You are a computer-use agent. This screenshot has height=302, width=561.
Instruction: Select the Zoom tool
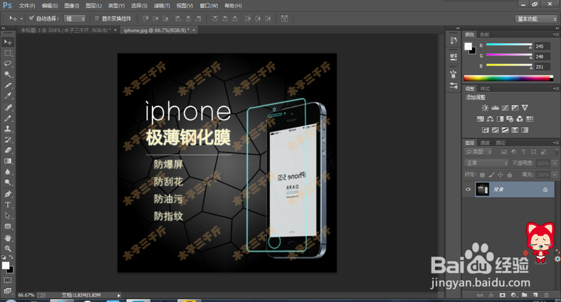tap(7, 248)
